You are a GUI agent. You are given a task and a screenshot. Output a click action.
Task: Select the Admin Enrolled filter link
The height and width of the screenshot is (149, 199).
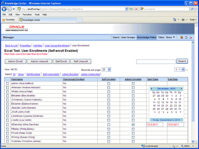coord(70,74)
